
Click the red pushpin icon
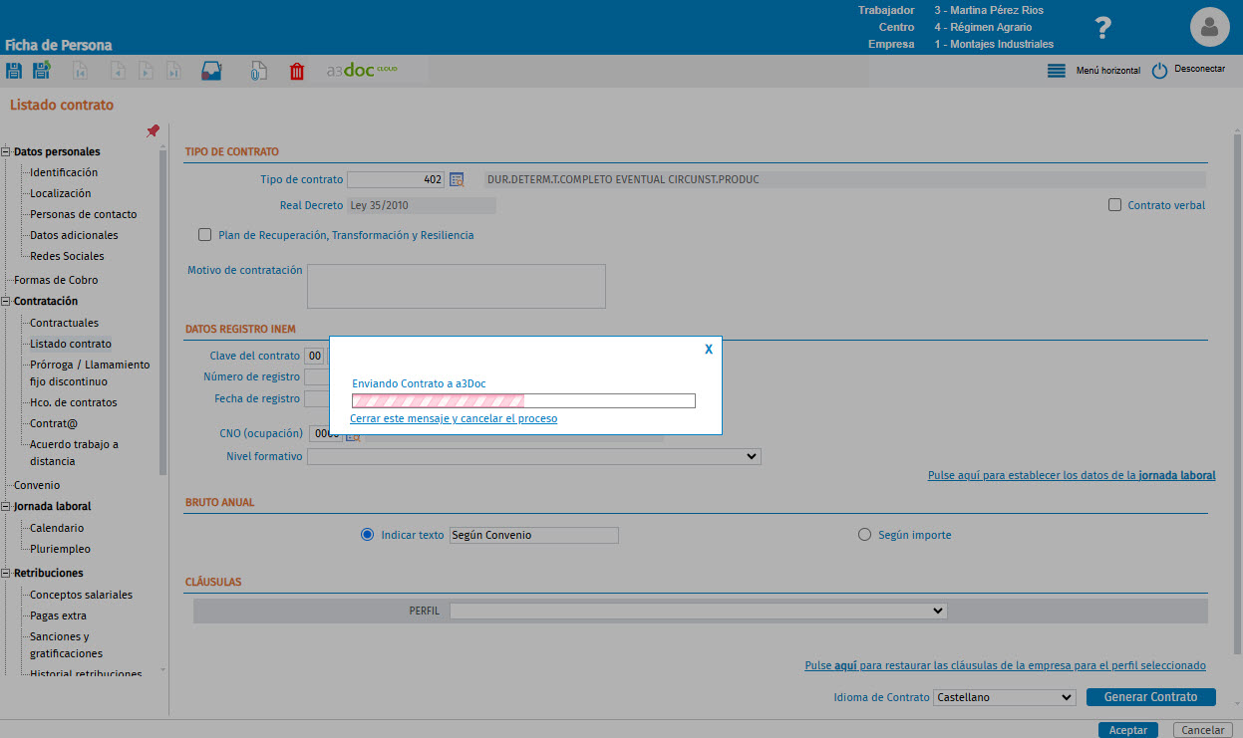click(x=153, y=131)
